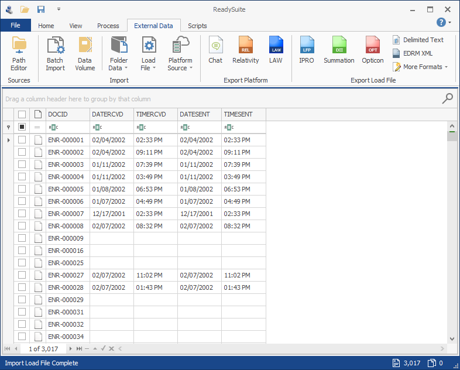This screenshot has height=370, width=460.
Task: Open the grid search magnifier icon
Action: tap(447, 98)
